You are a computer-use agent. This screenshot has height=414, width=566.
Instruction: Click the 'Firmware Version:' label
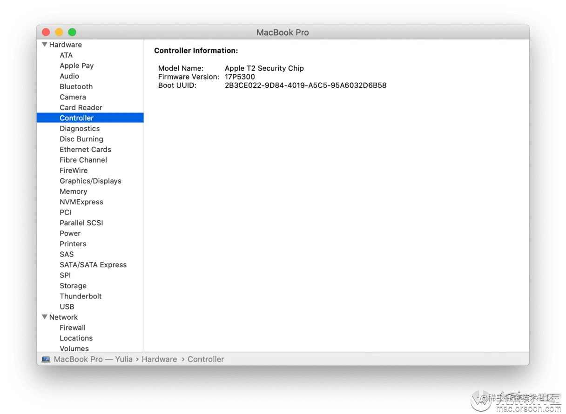point(189,77)
